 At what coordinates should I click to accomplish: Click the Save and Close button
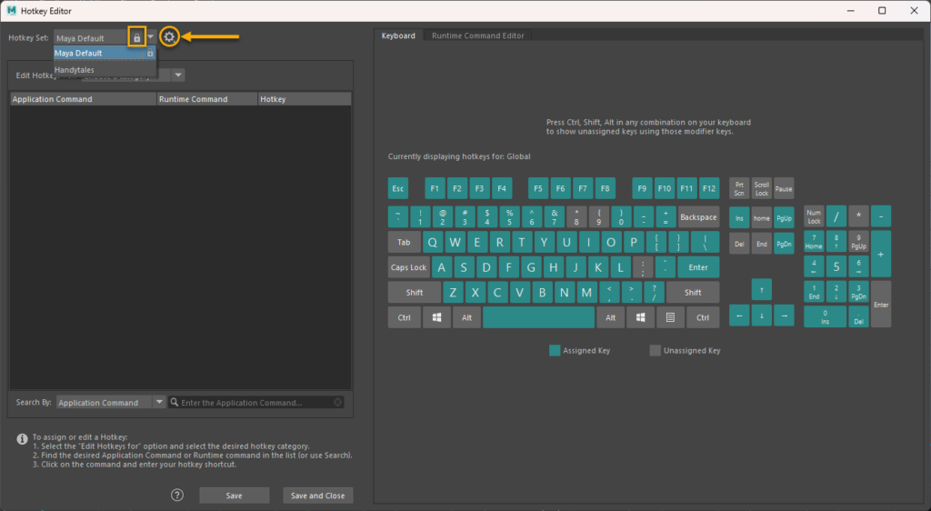click(x=317, y=496)
